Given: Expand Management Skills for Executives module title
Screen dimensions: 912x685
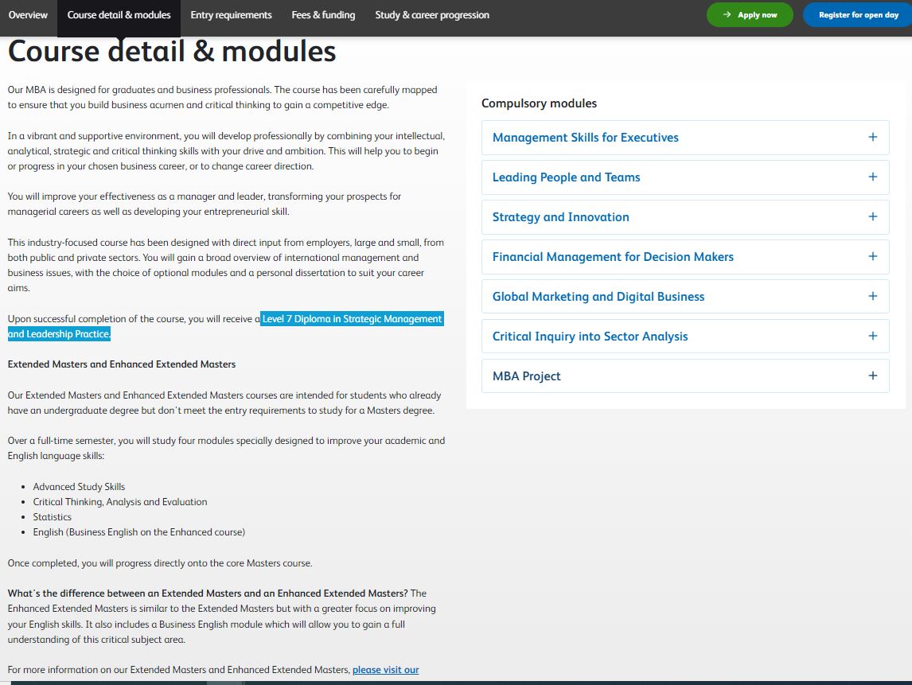Looking at the screenshot, I should coord(585,138).
